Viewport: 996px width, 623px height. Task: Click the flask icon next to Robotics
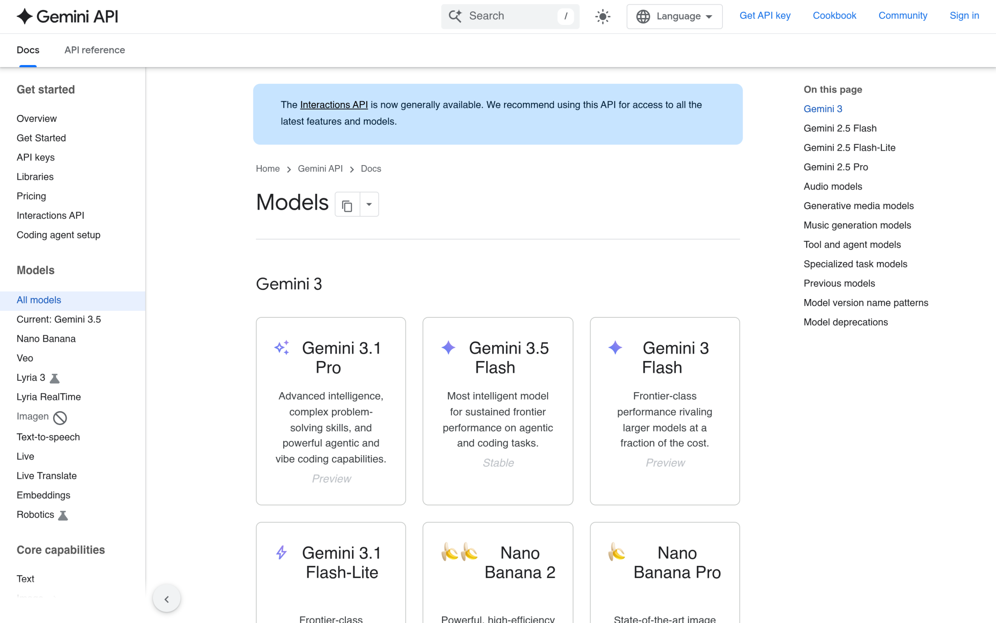point(63,516)
